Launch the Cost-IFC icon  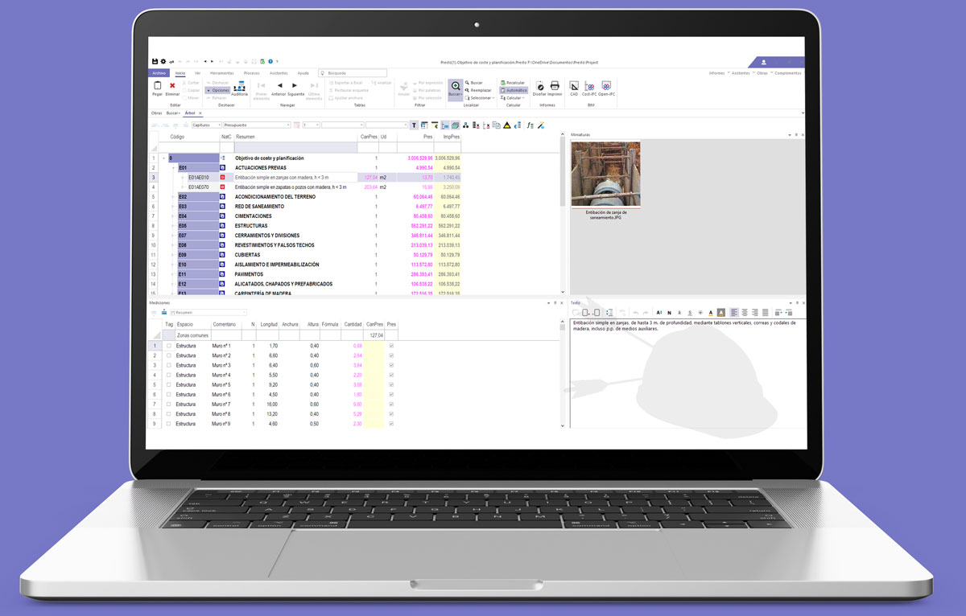point(589,86)
